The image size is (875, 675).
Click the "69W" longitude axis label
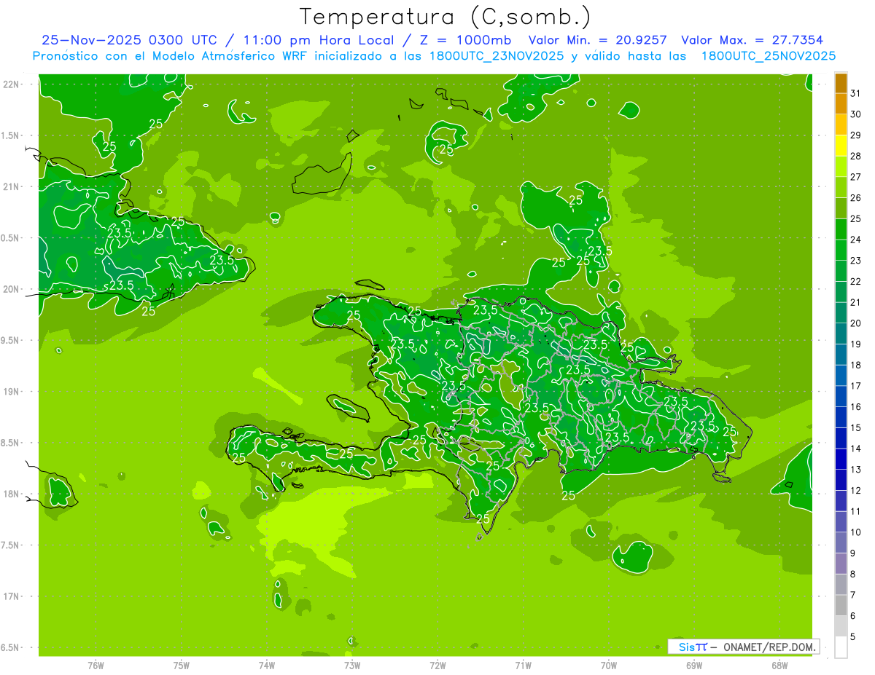pos(694,666)
